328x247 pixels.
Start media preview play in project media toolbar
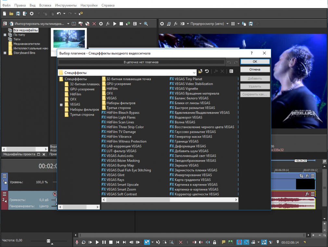click(x=115, y=24)
